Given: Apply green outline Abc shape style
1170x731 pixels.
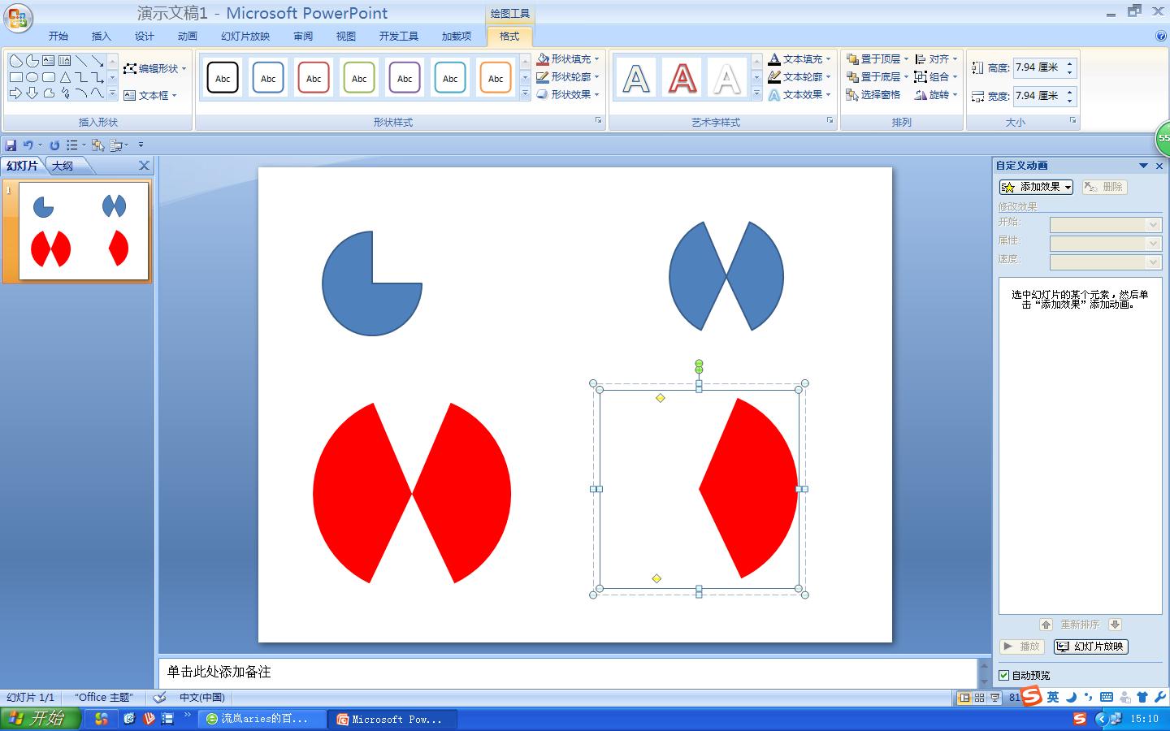Looking at the screenshot, I should [x=359, y=78].
